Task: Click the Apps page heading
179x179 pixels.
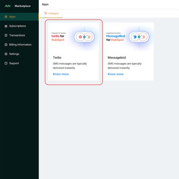Action: (x=45, y=4)
